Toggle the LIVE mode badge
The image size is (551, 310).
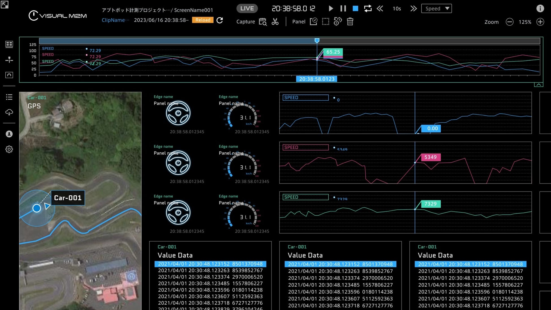[247, 8]
